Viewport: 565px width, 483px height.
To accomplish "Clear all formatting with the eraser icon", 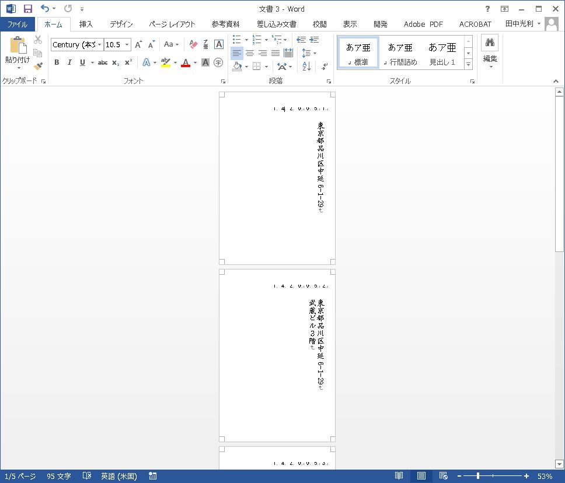I will (193, 44).
